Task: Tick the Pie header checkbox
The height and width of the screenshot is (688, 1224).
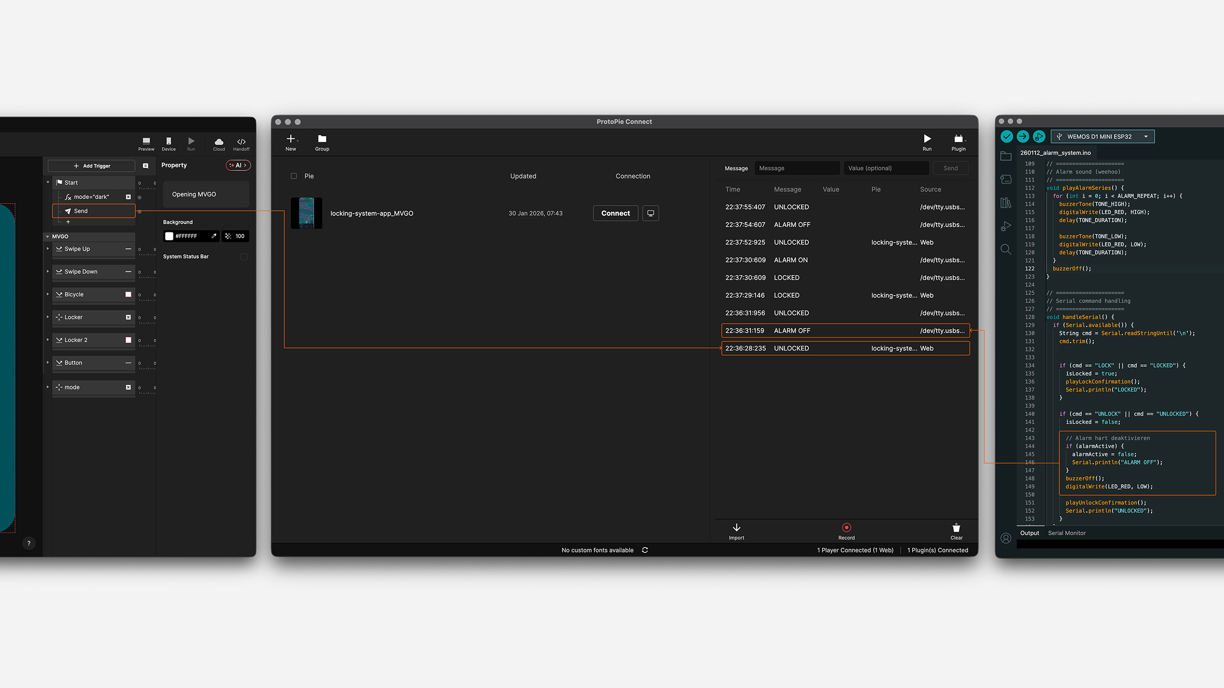Action: tap(294, 176)
